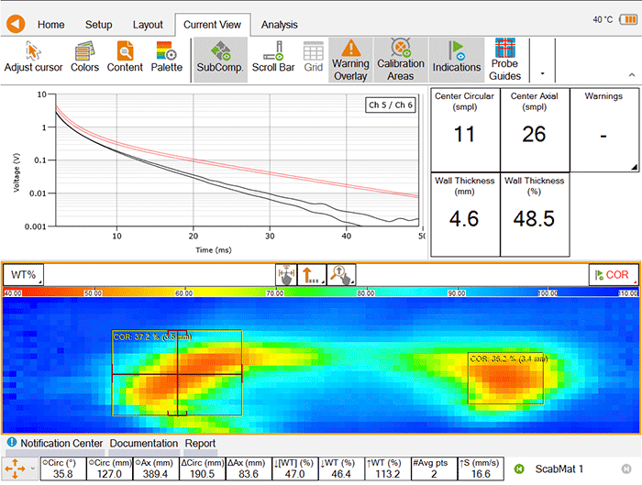The image size is (642, 485).
Task: Click the pan/move C-scan tool icon
Action: coord(286,274)
